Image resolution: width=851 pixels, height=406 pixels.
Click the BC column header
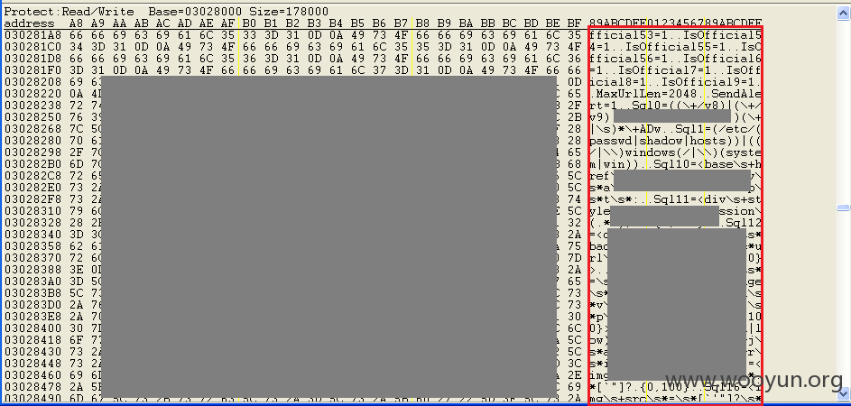click(x=509, y=23)
